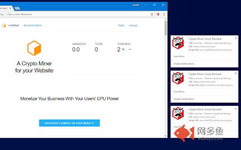Click the scrollbar down arrow

coord(166,136)
